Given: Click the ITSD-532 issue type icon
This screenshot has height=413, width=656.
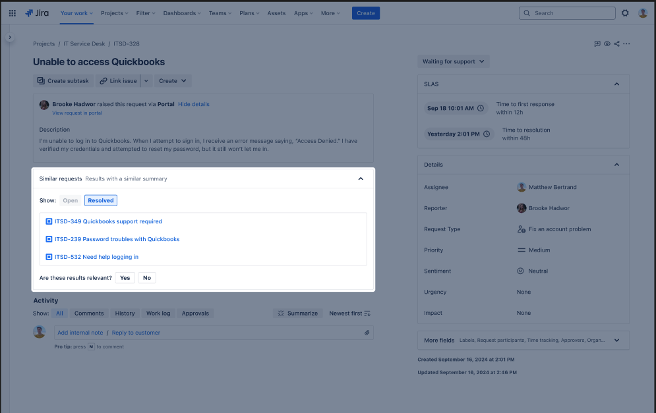Looking at the screenshot, I should pos(49,257).
